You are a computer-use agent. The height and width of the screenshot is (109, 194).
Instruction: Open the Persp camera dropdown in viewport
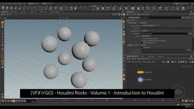pos(112,21)
